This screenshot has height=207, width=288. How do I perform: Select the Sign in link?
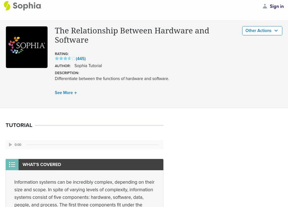[x=277, y=6]
